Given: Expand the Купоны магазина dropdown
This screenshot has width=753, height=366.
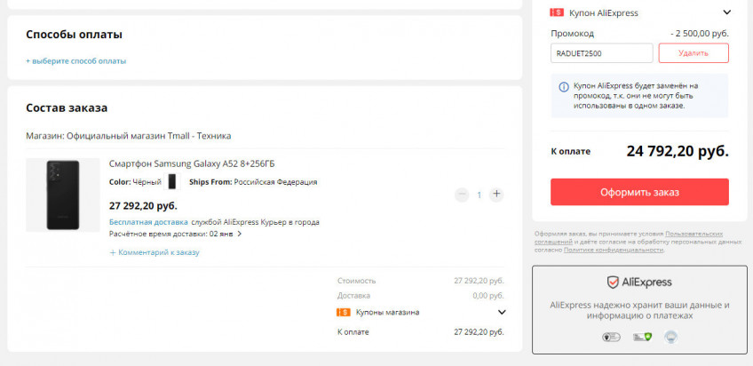Looking at the screenshot, I should point(502,312).
